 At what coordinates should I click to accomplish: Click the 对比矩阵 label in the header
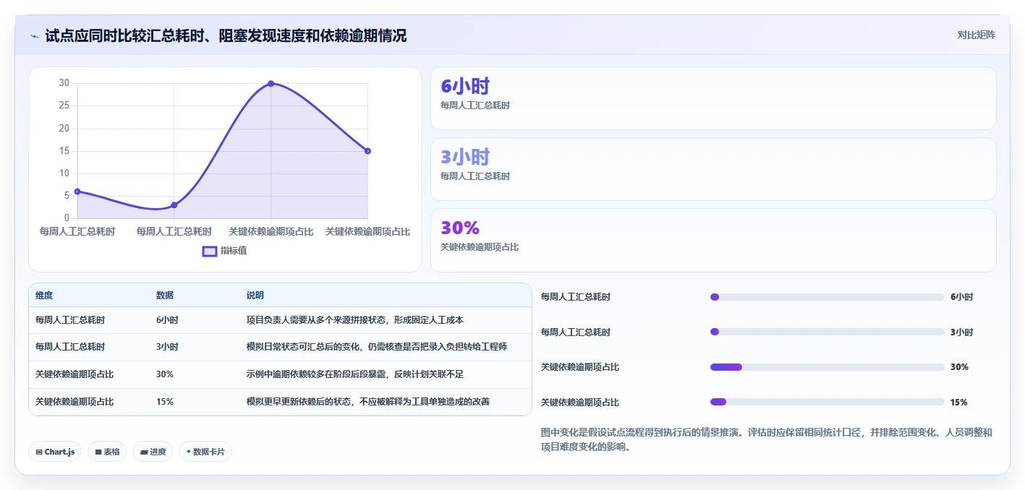(x=976, y=35)
